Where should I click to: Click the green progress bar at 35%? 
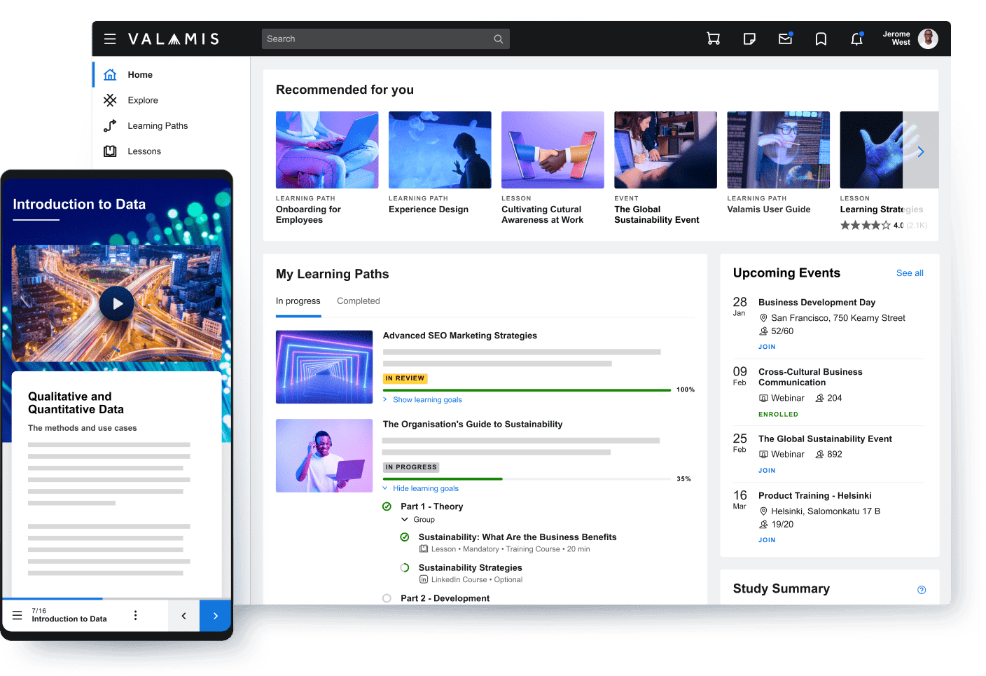click(x=442, y=478)
